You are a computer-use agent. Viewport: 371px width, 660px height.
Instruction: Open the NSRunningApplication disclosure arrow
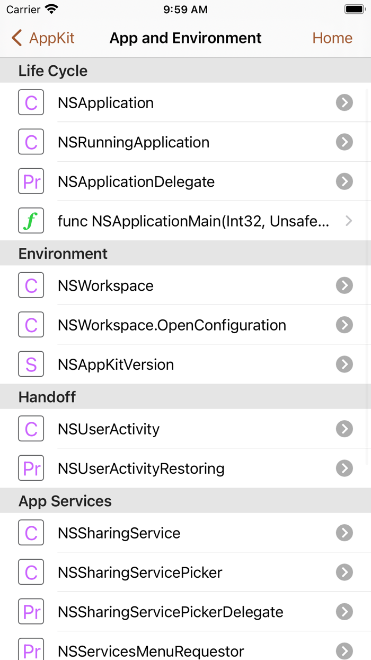[344, 142]
